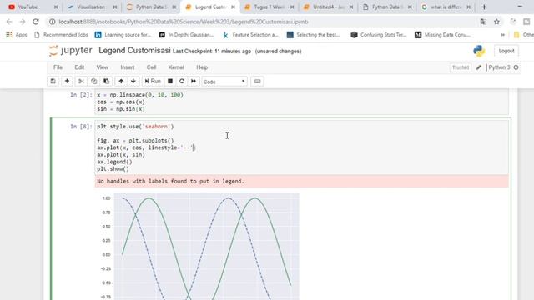This screenshot has width=534, height=300.
Task: Open the command palette keyboard icon
Action: (257, 82)
